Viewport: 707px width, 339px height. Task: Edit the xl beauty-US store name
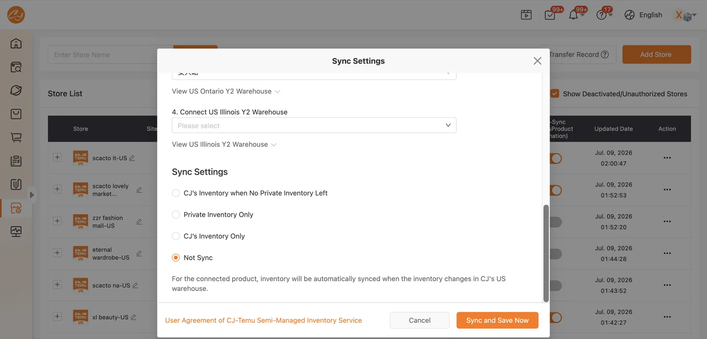(133, 317)
